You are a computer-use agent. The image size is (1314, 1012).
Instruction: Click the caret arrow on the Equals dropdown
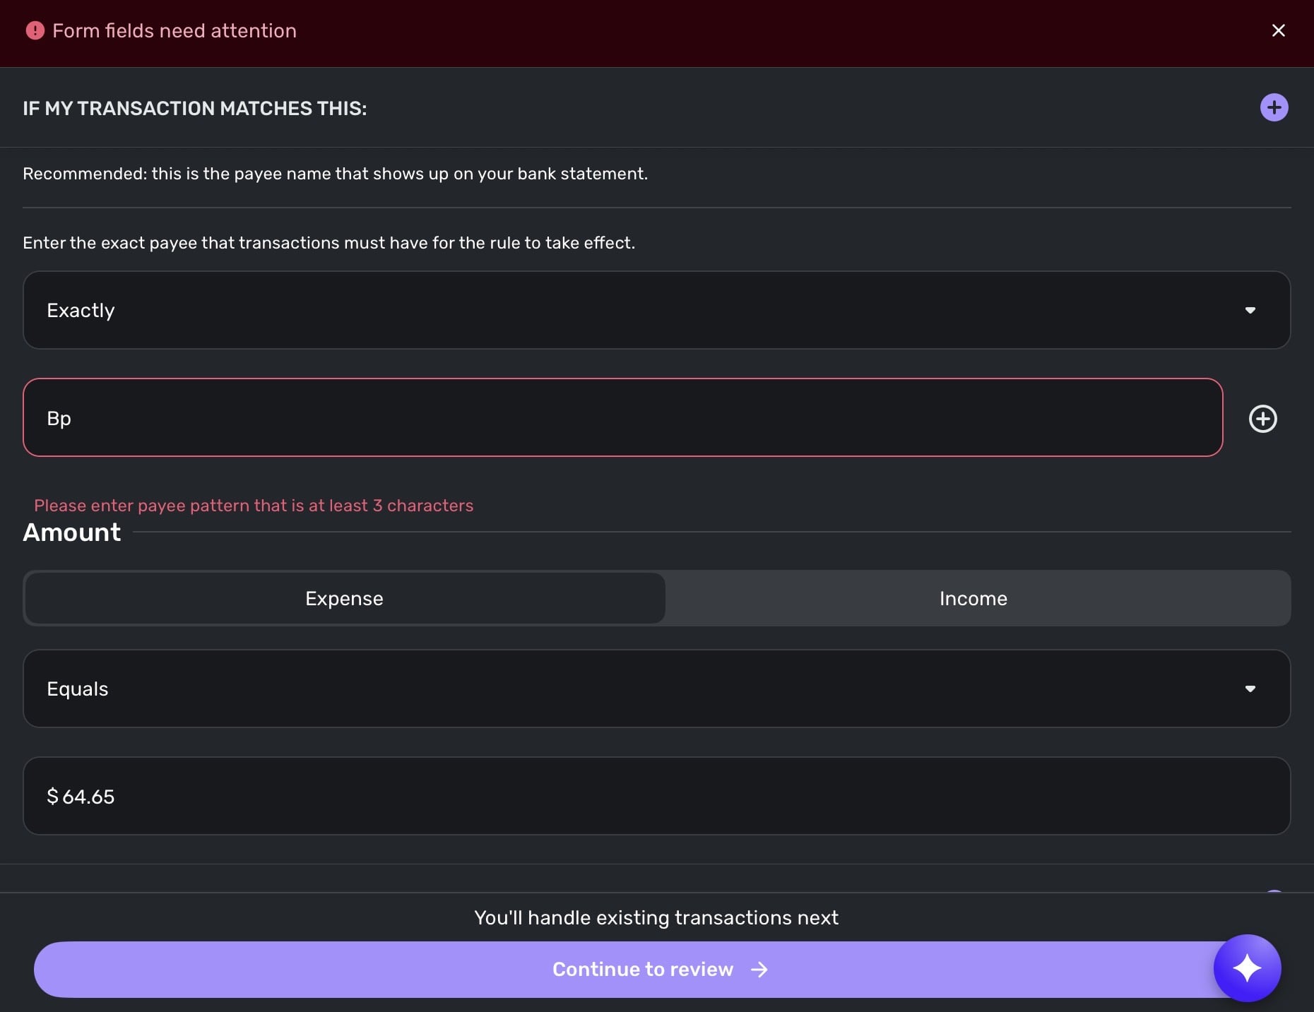pyautogui.click(x=1250, y=689)
